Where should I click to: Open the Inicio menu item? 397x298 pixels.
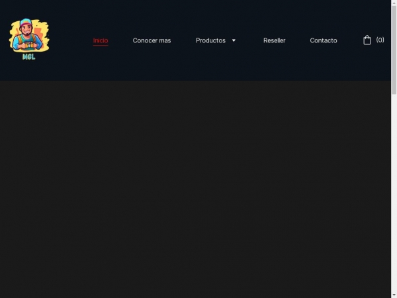click(101, 40)
